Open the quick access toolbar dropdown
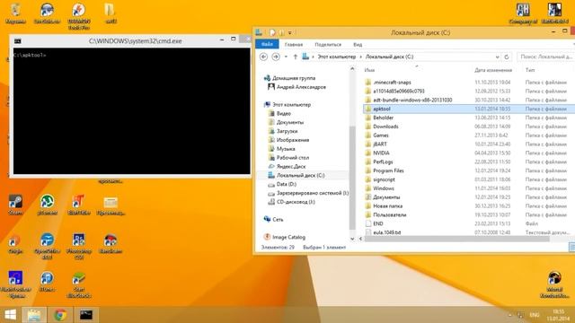 (289, 33)
